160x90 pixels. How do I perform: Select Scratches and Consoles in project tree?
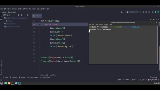tap(12, 27)
